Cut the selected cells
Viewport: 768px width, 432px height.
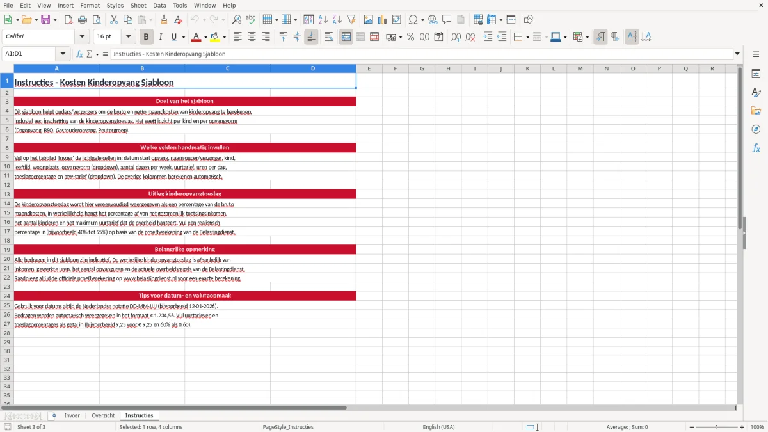[x=114, y=20]
